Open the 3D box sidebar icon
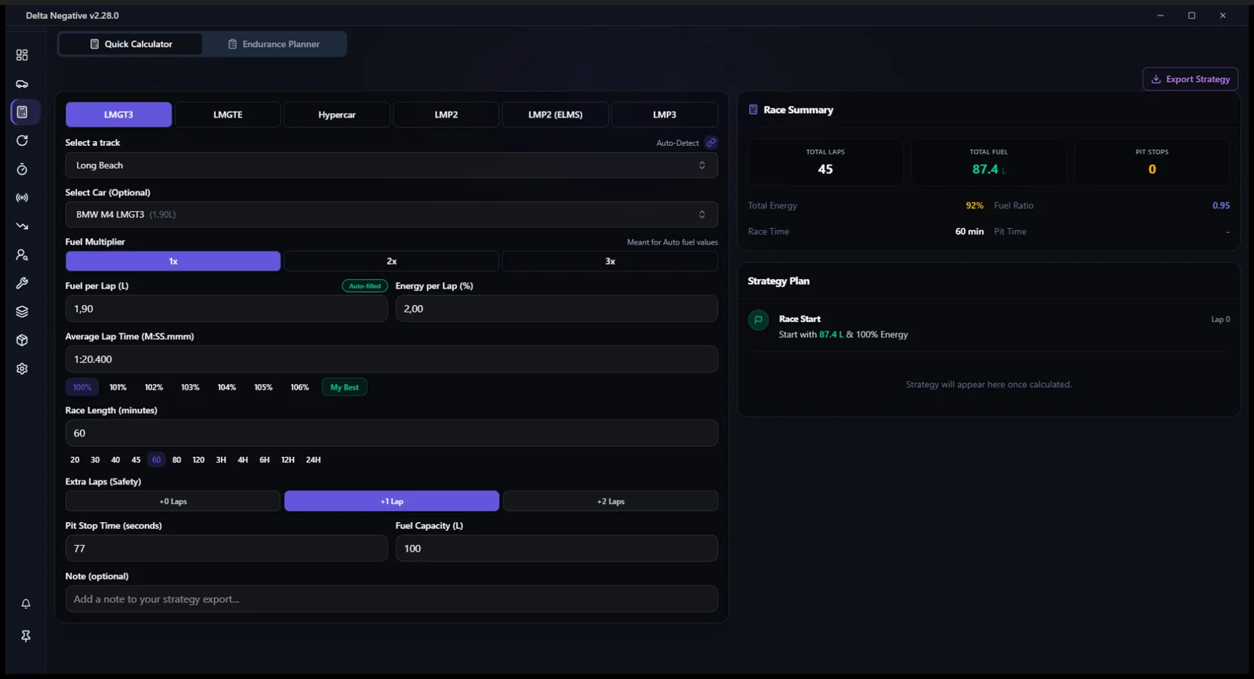The image size is (1254, 679). coord(22,340)
